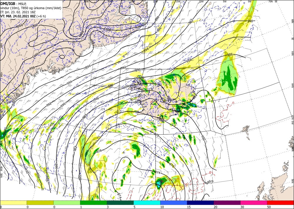Viewport: 294px width, 209px height.
Task: Pick the dark green 3–5 mm swatch
Action: (x=120, y=203)
